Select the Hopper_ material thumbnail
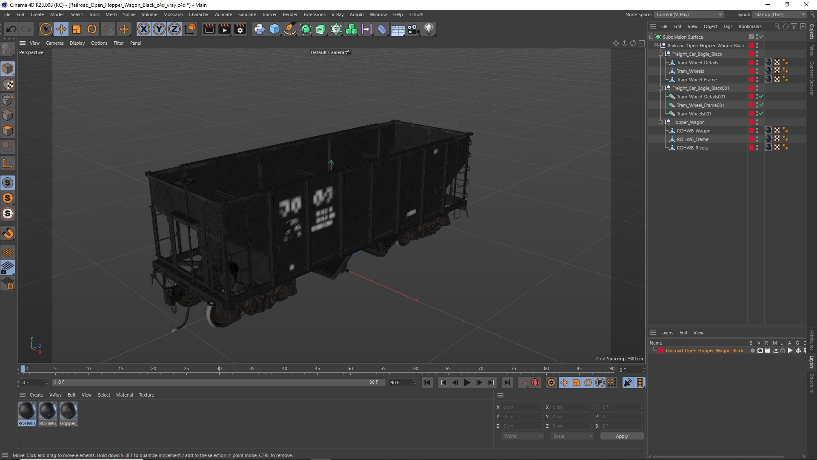 [68, 414]
